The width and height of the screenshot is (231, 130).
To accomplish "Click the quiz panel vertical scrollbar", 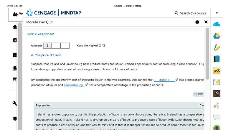I will click(207, 53).
